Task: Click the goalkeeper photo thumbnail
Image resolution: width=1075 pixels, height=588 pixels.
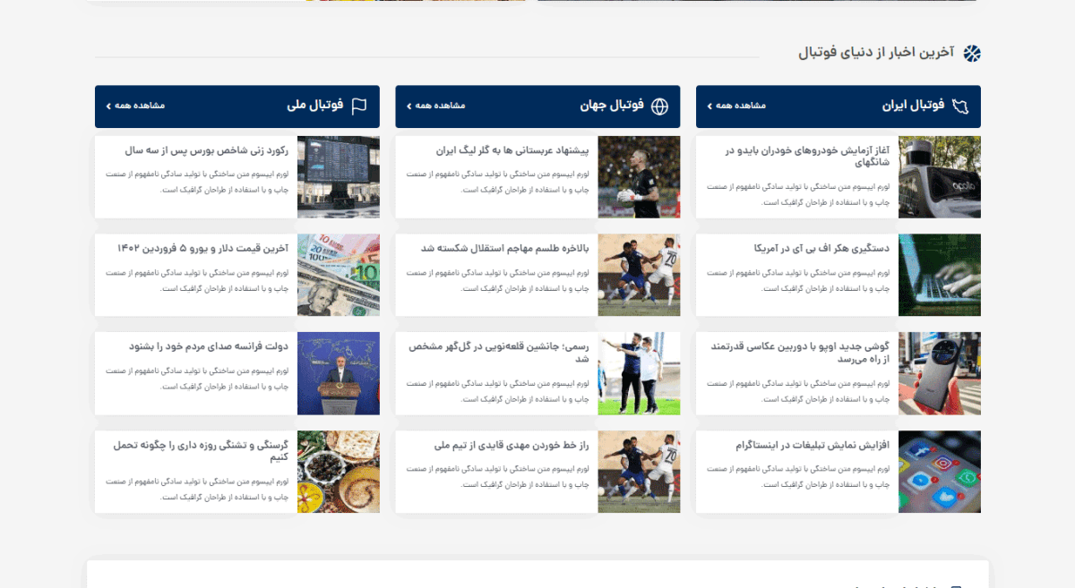Action: [639, 177]
